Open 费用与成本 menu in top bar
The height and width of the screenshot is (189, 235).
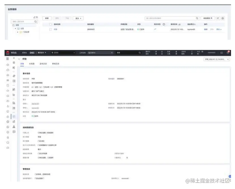[x=148, y=53]
